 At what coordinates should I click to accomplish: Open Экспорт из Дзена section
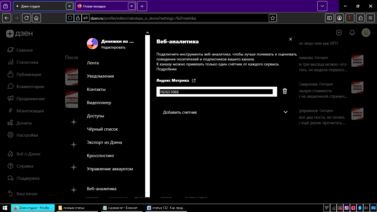pyautogui.click(x=104, y=142)
